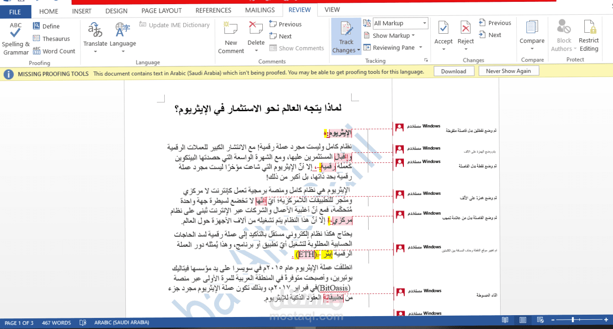Screen dimensions: 613x329
Task: Click PAGE 1 OF 3 in status bar
Action: (x=19, y=323)
